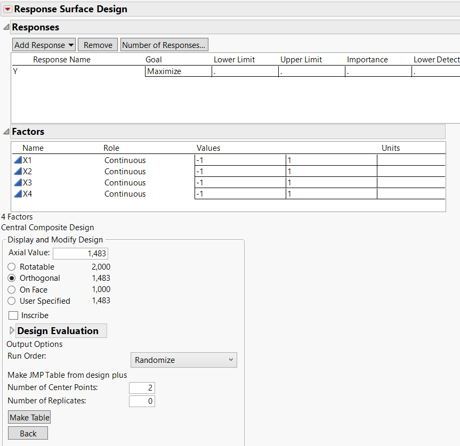Select factor name X4
Viewport: 460px width, 446px height.
[x=27, y=193]
